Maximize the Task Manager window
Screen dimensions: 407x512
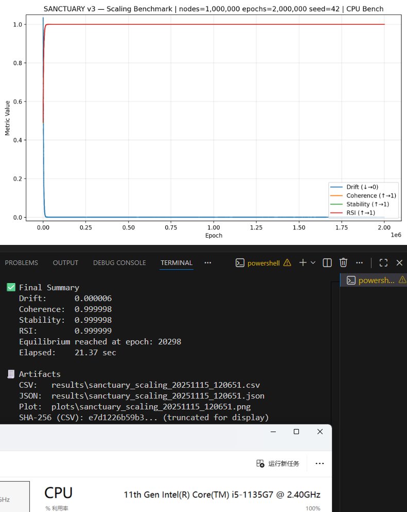coord(296,432)
